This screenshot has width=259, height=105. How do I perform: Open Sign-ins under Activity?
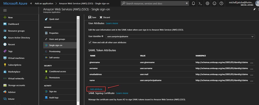(60, 91)
